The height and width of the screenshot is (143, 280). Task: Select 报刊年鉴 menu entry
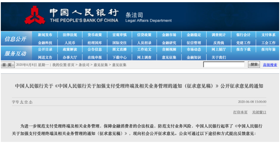[268, 49]
